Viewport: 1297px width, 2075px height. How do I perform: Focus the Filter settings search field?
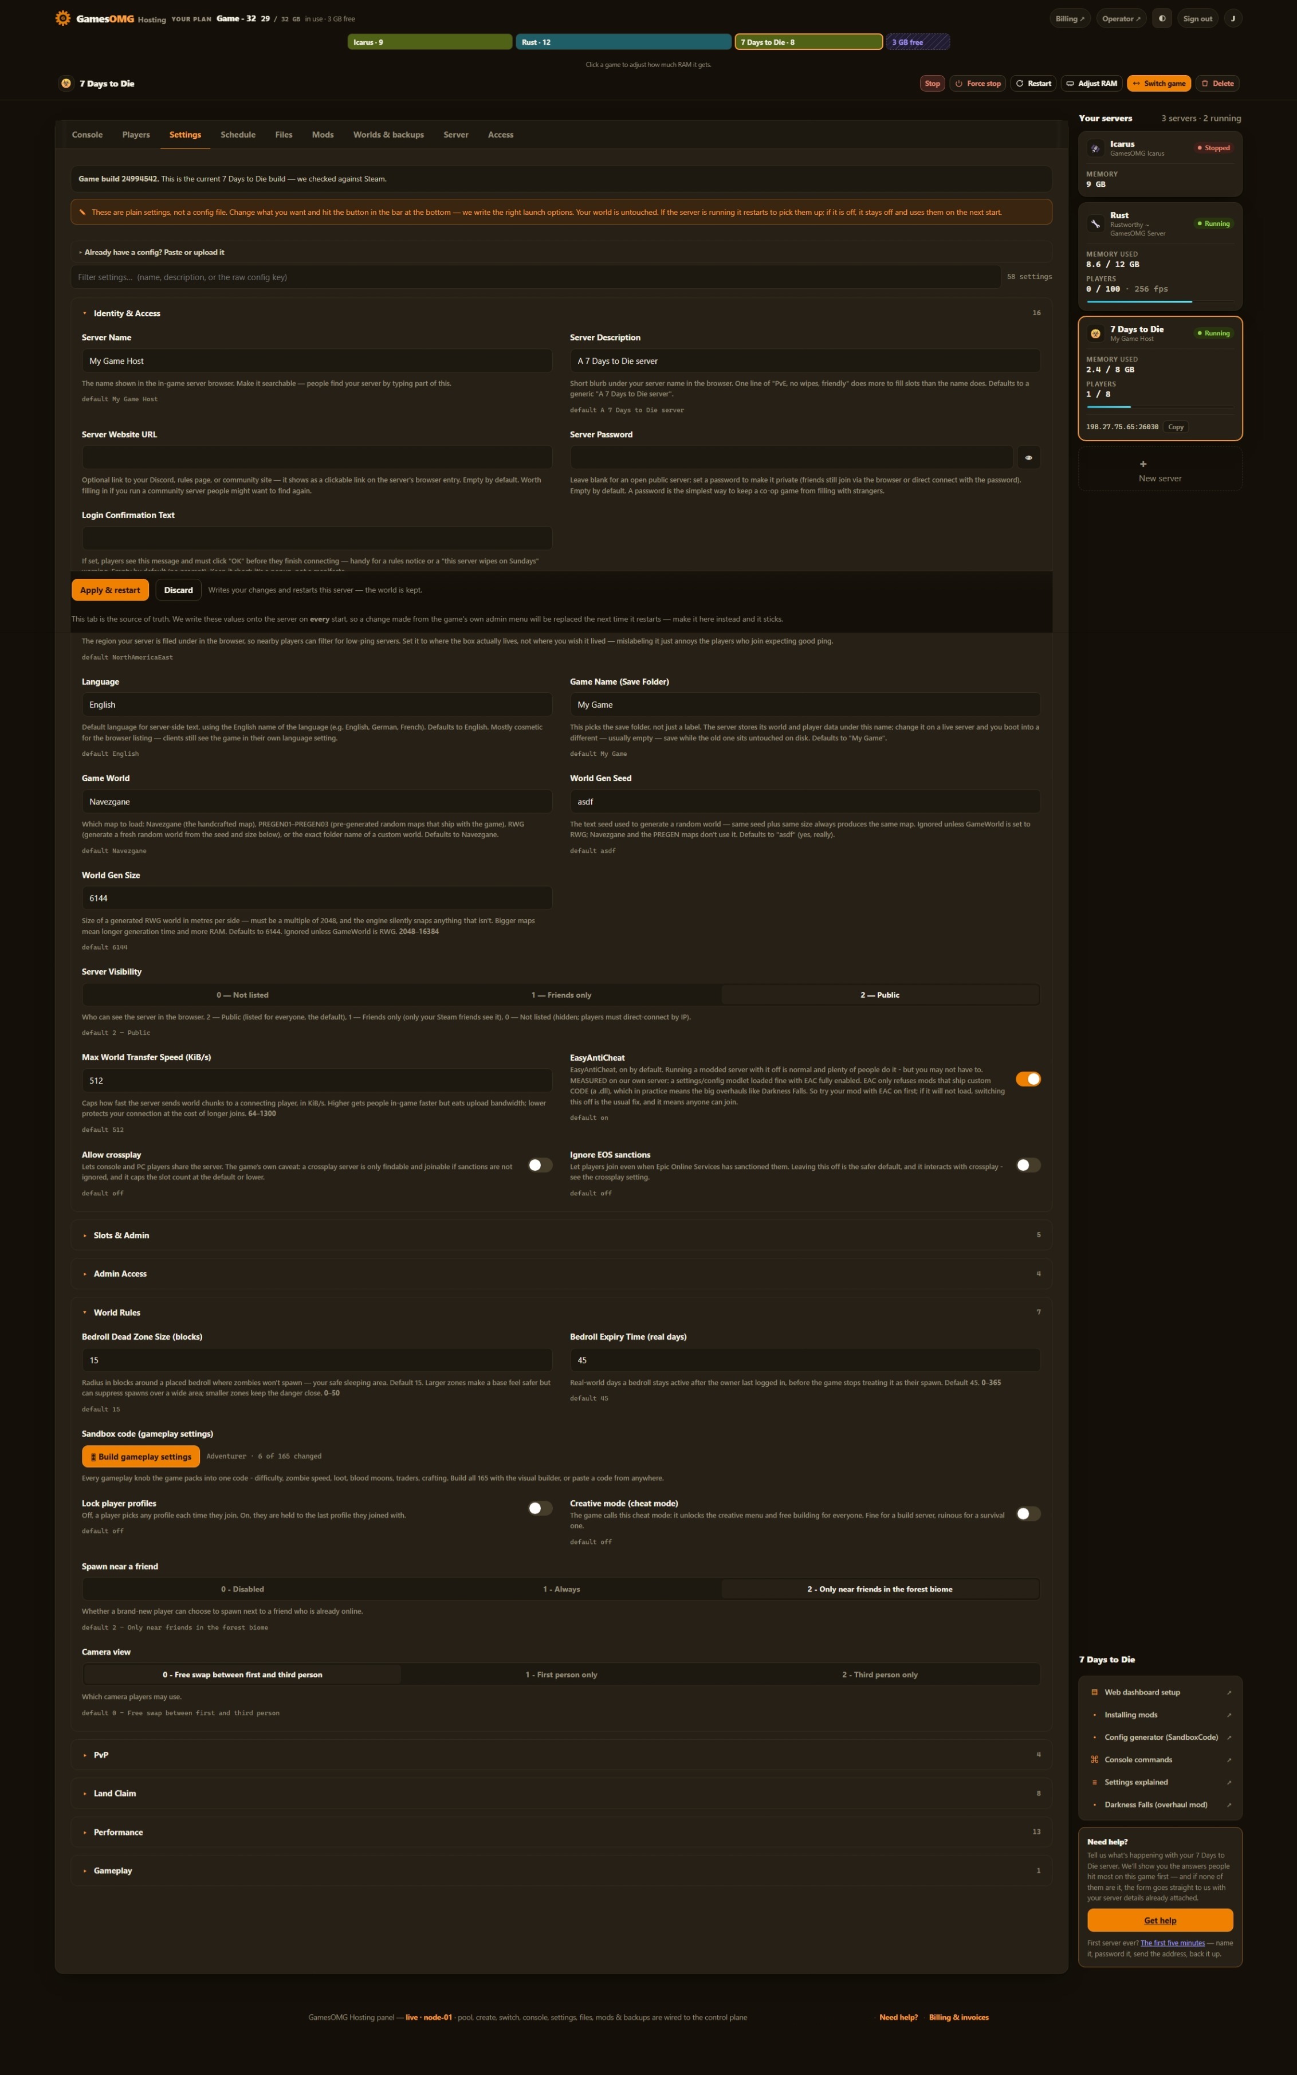[536, 277]
